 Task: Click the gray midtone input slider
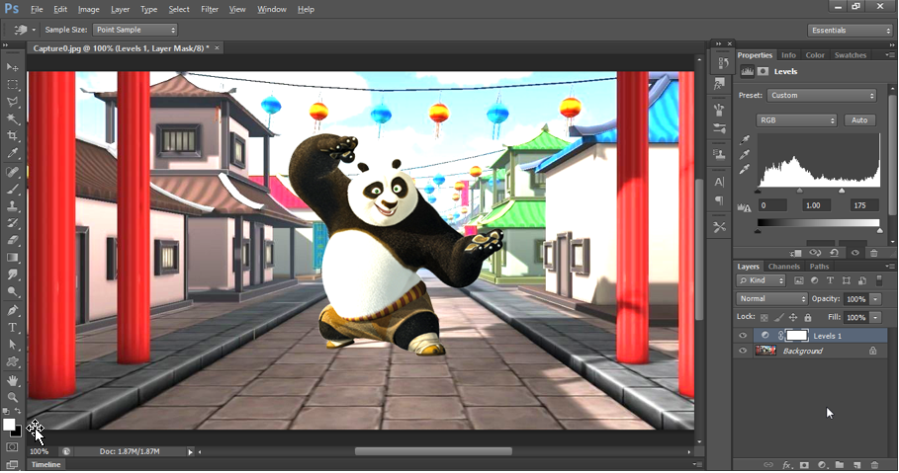(800, 191)
